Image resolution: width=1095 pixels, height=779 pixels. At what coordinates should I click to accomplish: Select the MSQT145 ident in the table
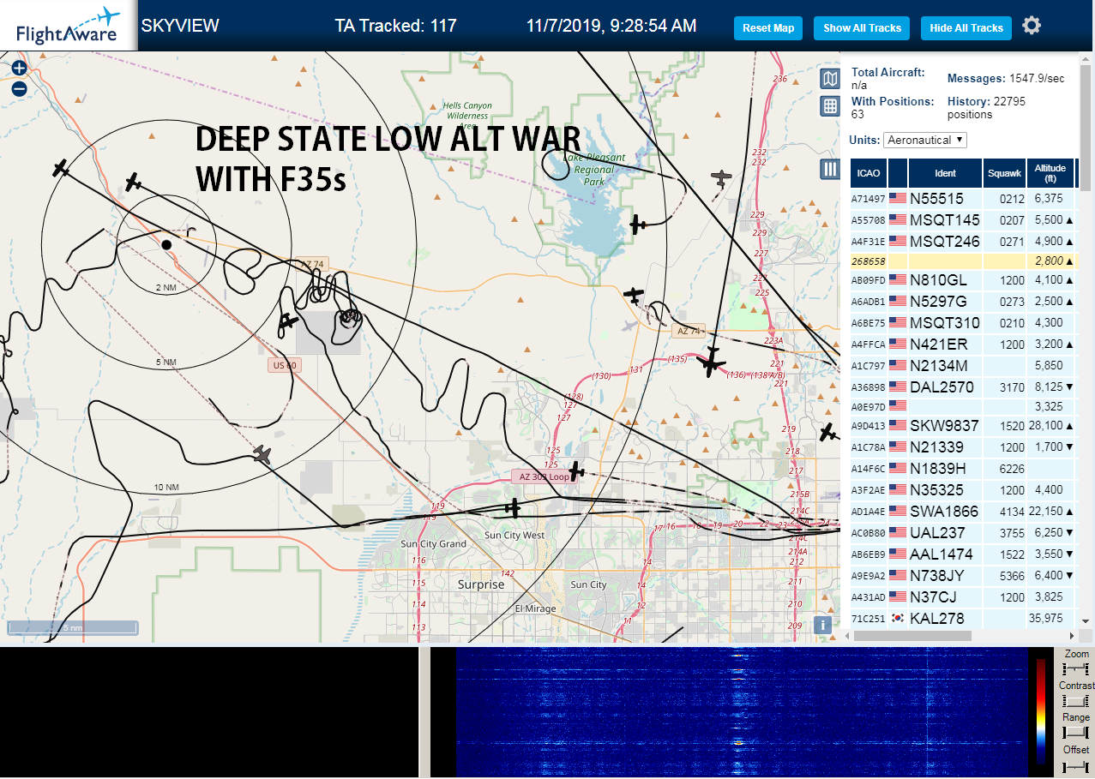(945, 220)
